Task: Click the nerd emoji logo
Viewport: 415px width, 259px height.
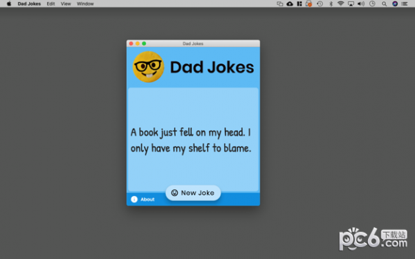Action: pos(148,67)
